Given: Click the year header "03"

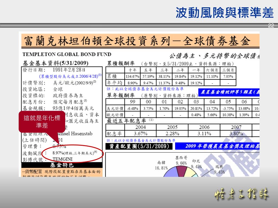Looking at the screenshot, I should [x=196, y=102].
